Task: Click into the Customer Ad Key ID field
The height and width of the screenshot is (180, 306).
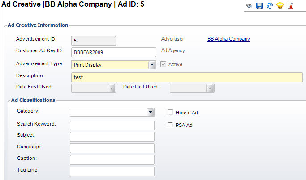Action: click(114, 52)
